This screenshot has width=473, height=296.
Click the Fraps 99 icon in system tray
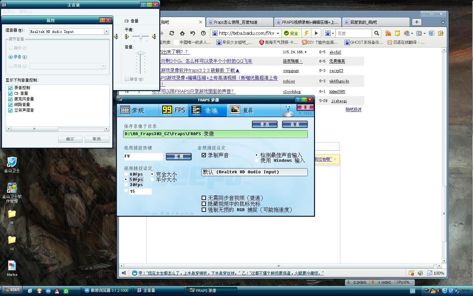coord(427,291)
